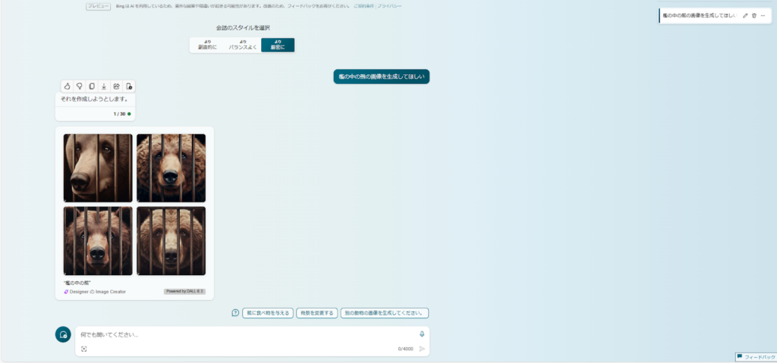
Task: Click the thumbs-down dislike icon
Action: pos(79,86)
